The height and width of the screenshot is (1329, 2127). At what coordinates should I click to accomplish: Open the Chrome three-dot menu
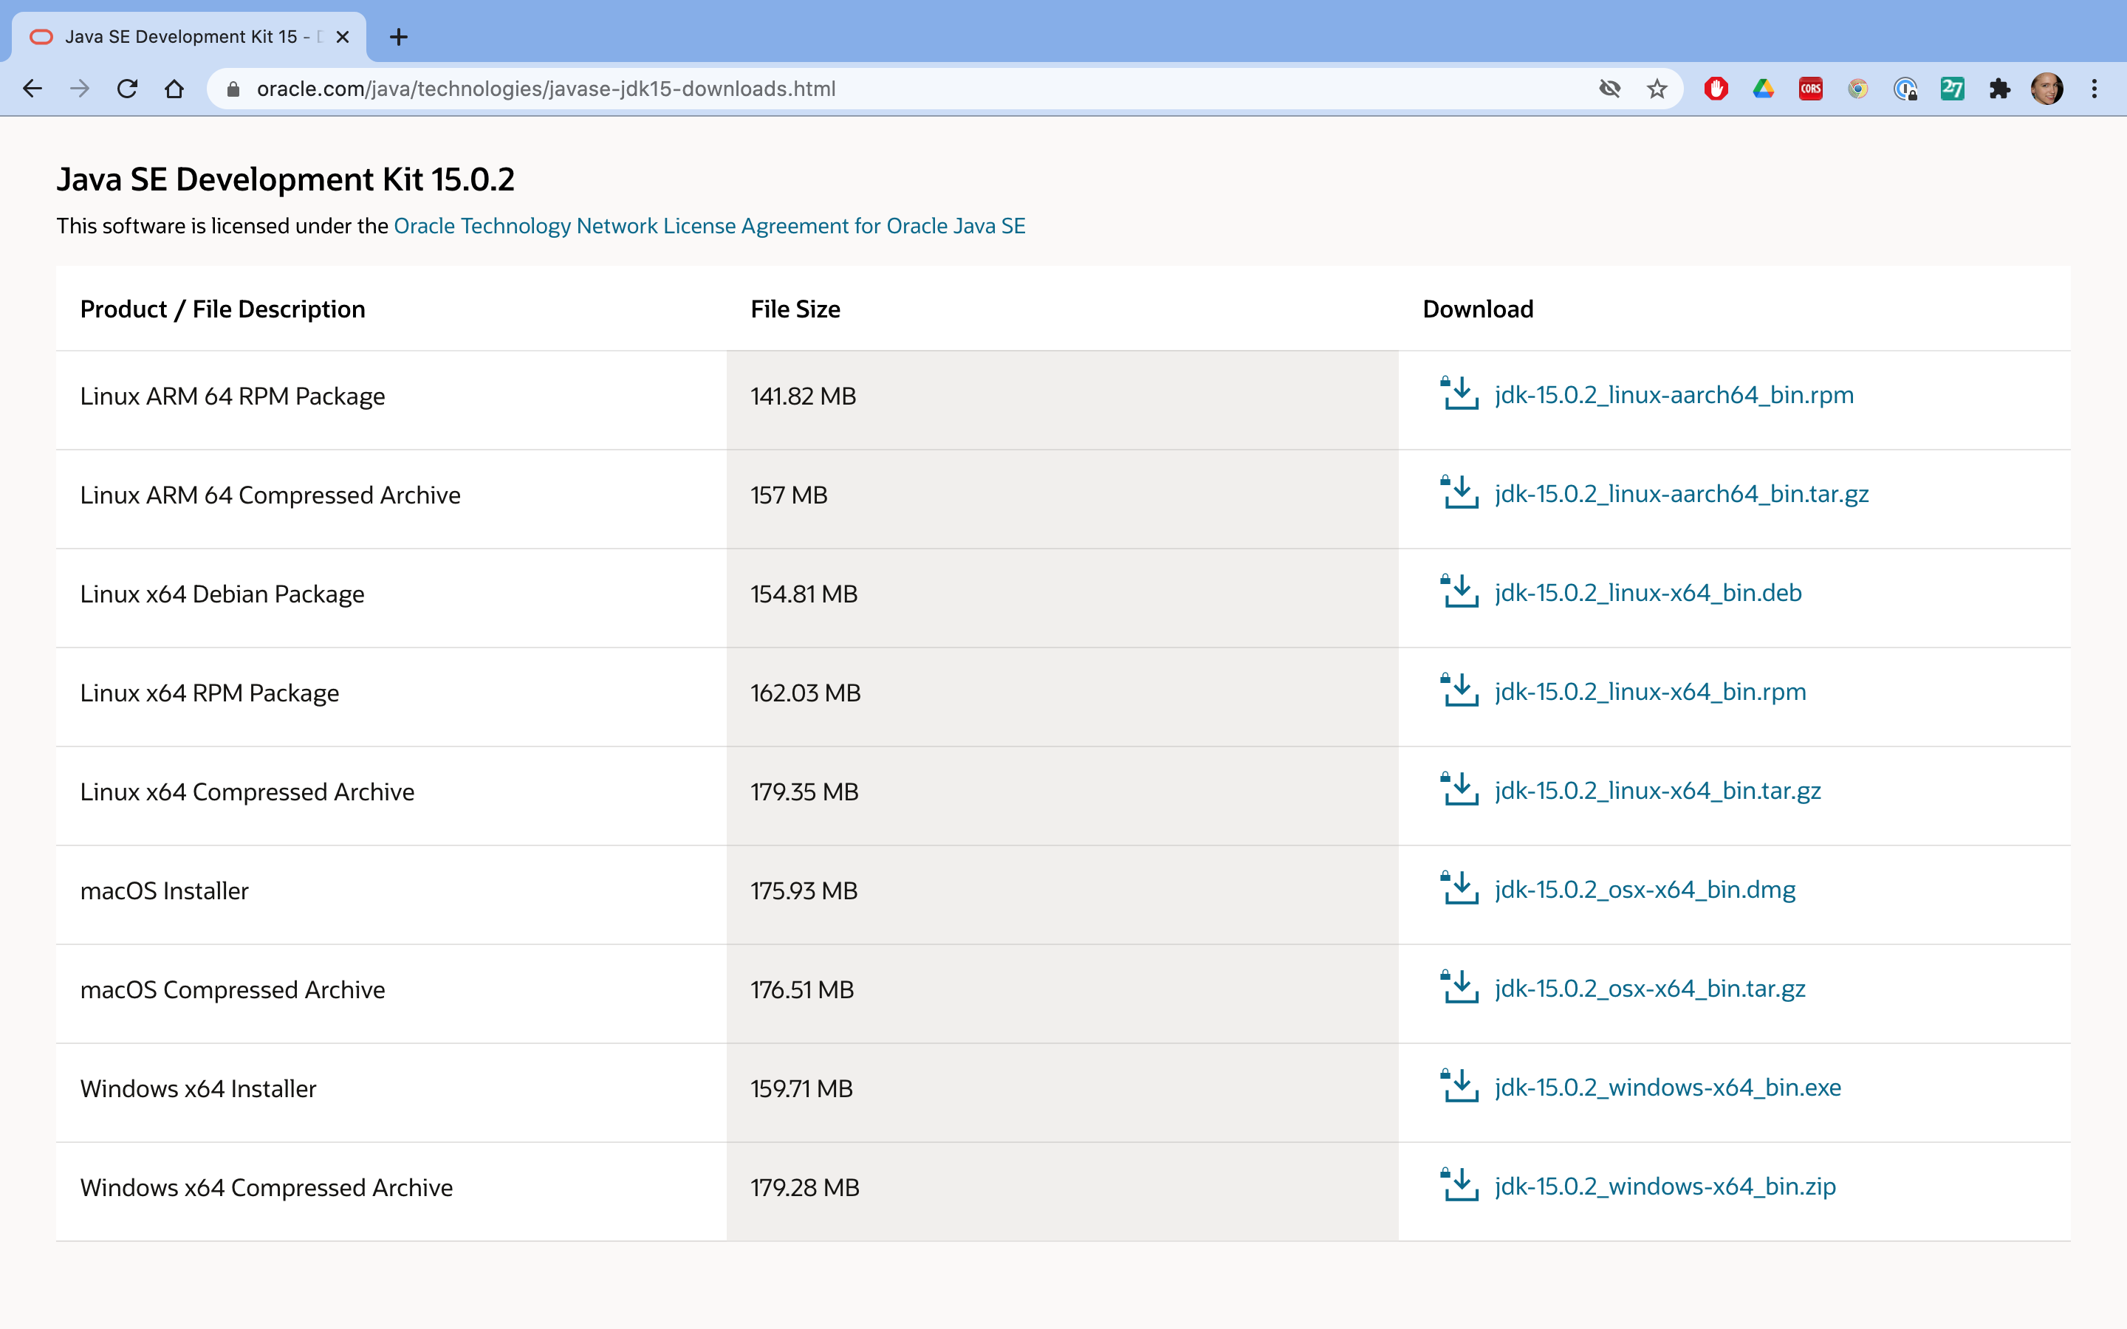pos(2095,89)
